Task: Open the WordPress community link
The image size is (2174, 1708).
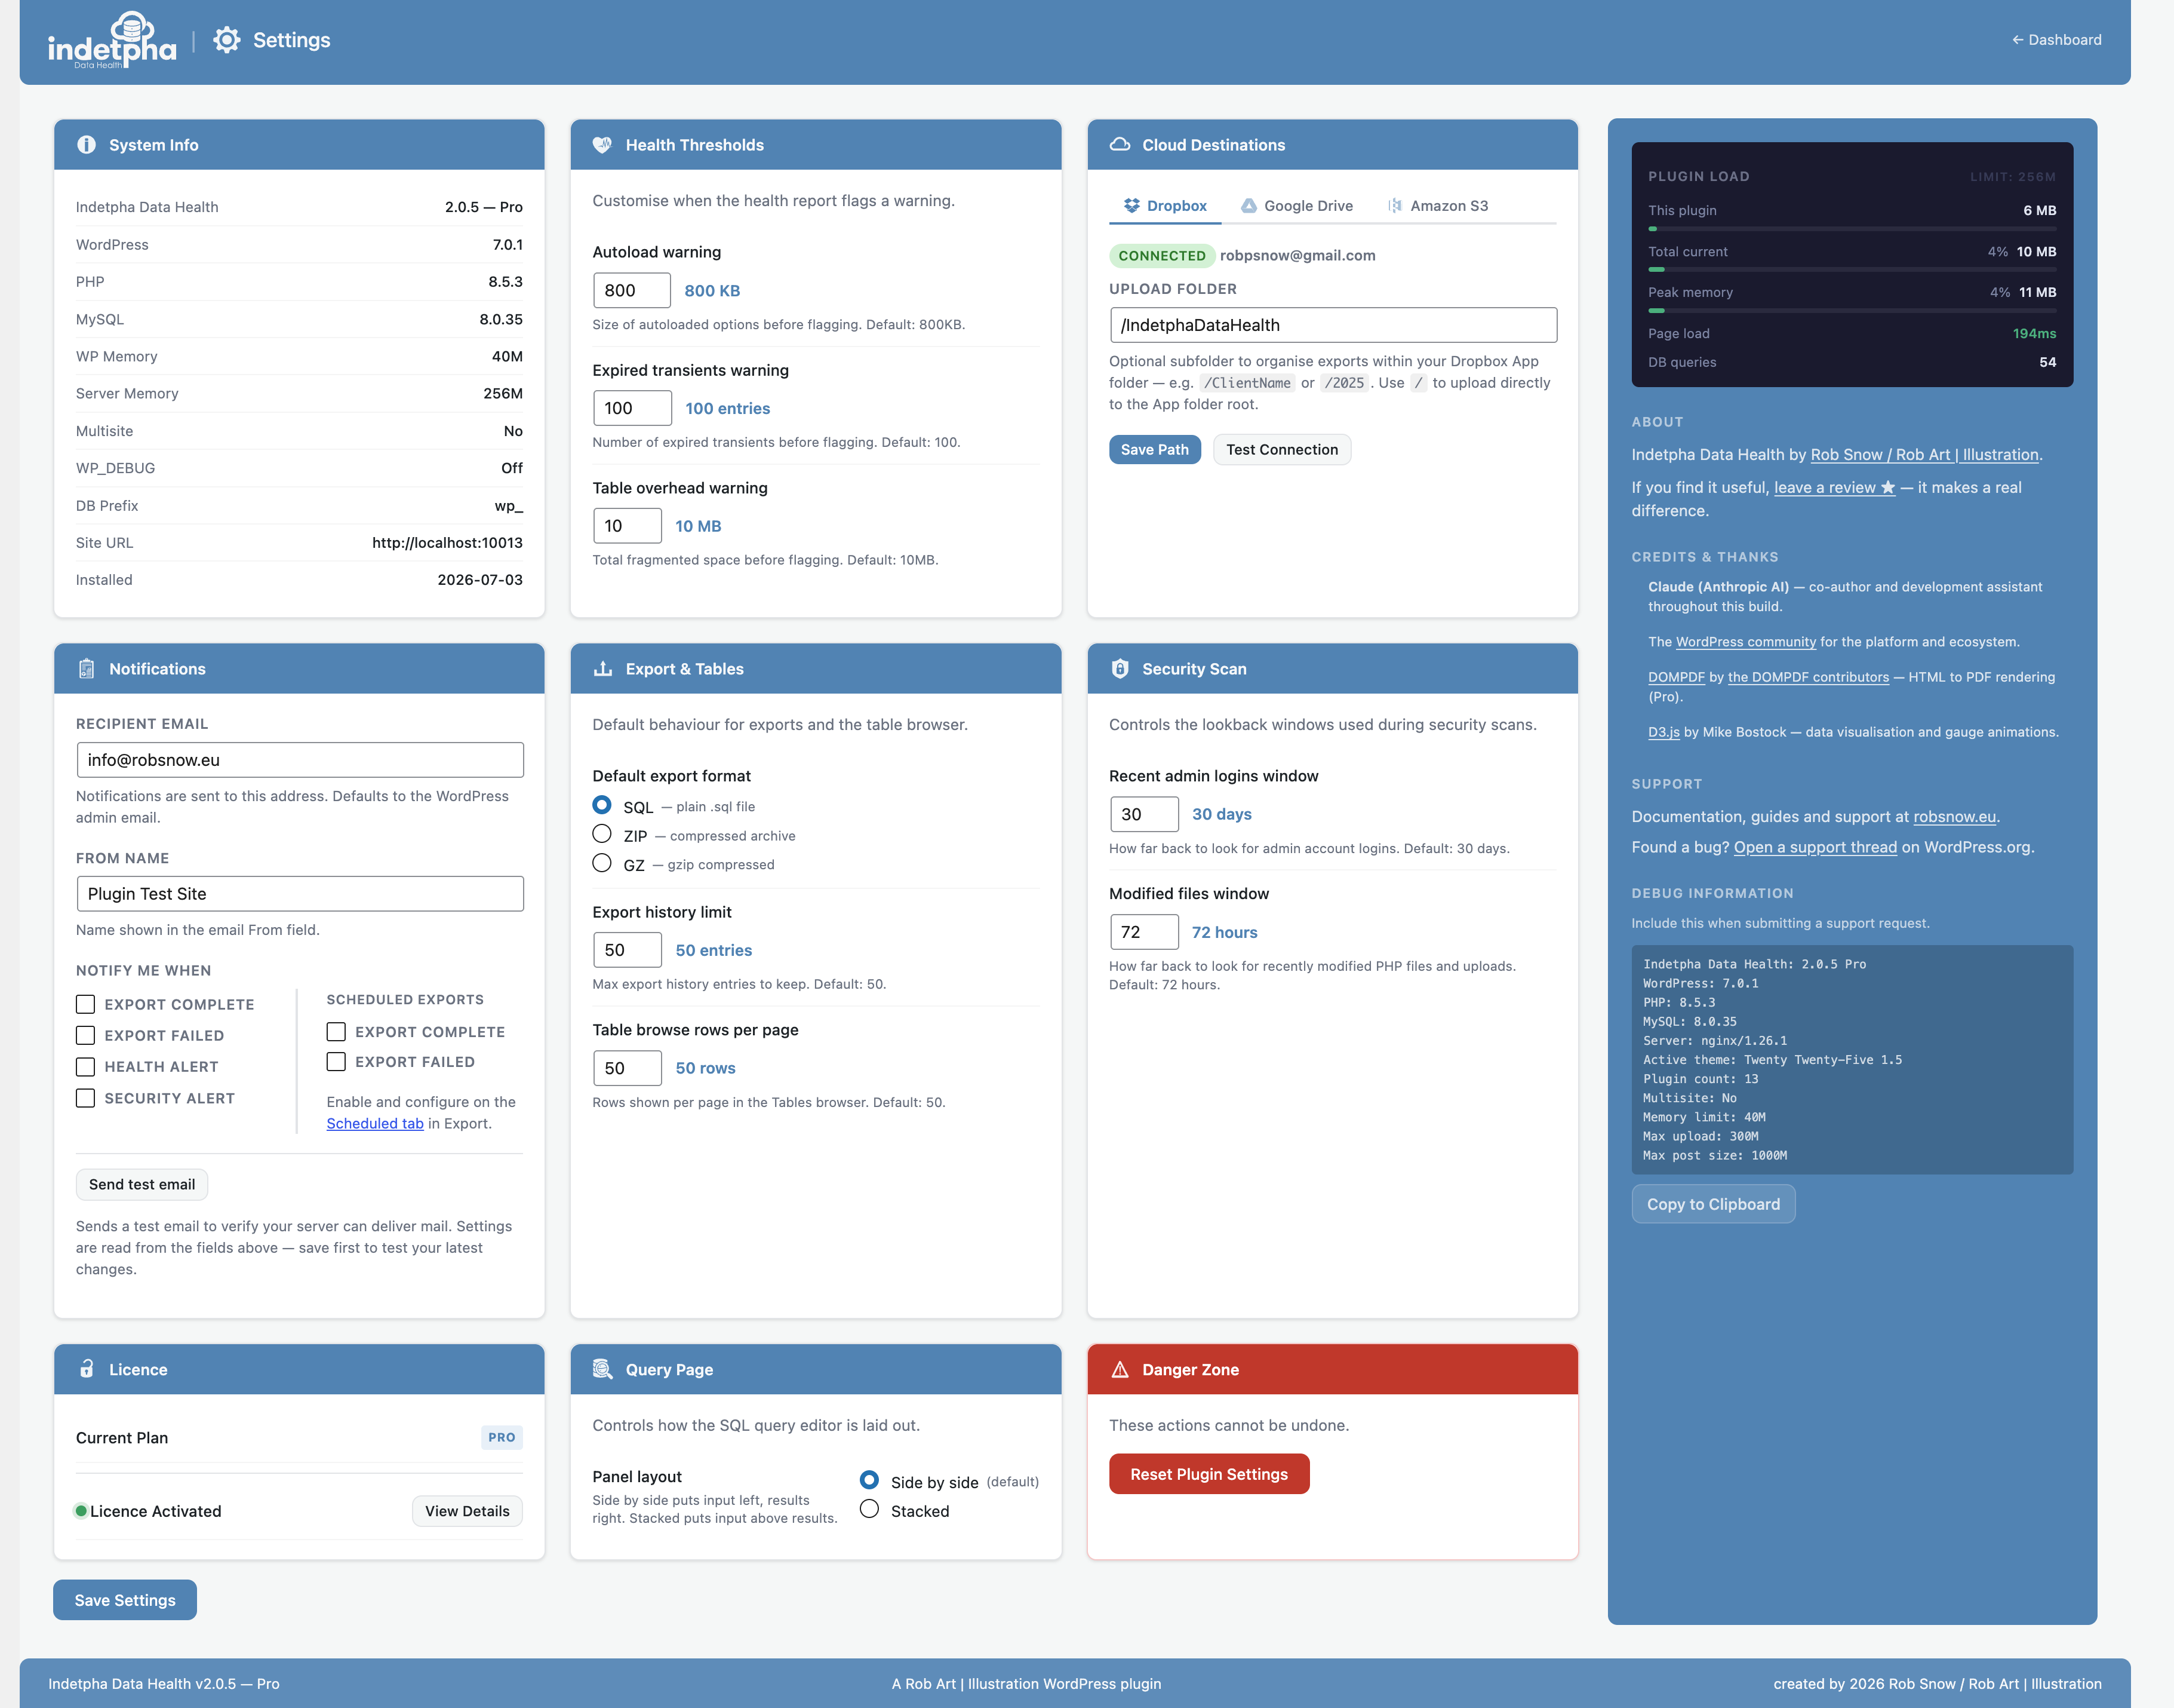Action: (x=1746, y=642)
